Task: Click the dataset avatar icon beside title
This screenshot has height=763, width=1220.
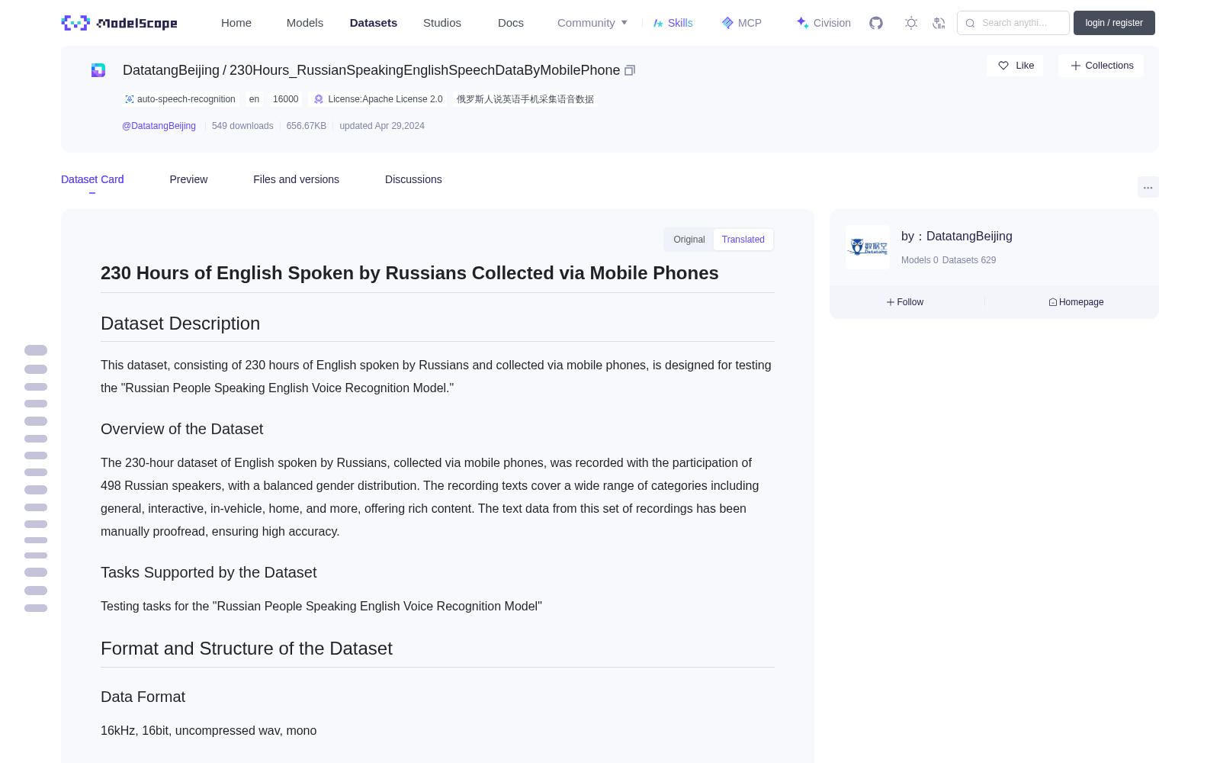Action: pos(98,70)
